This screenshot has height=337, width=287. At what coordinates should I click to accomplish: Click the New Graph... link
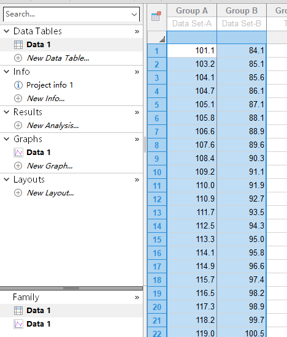(x=50, y=166)
